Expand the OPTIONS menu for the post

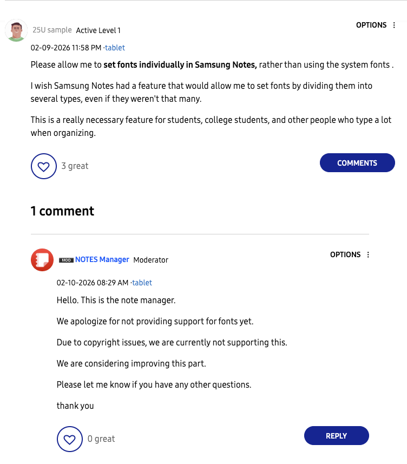pyautogui.click(x=371, y=25)
